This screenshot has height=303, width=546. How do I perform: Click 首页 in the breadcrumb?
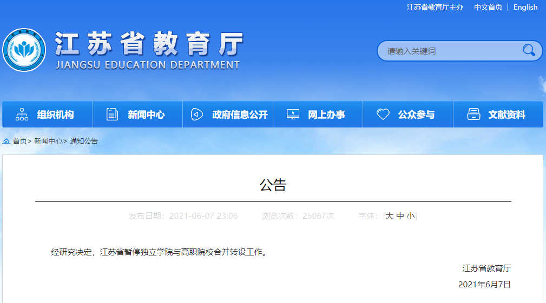[x=19, y=141]
